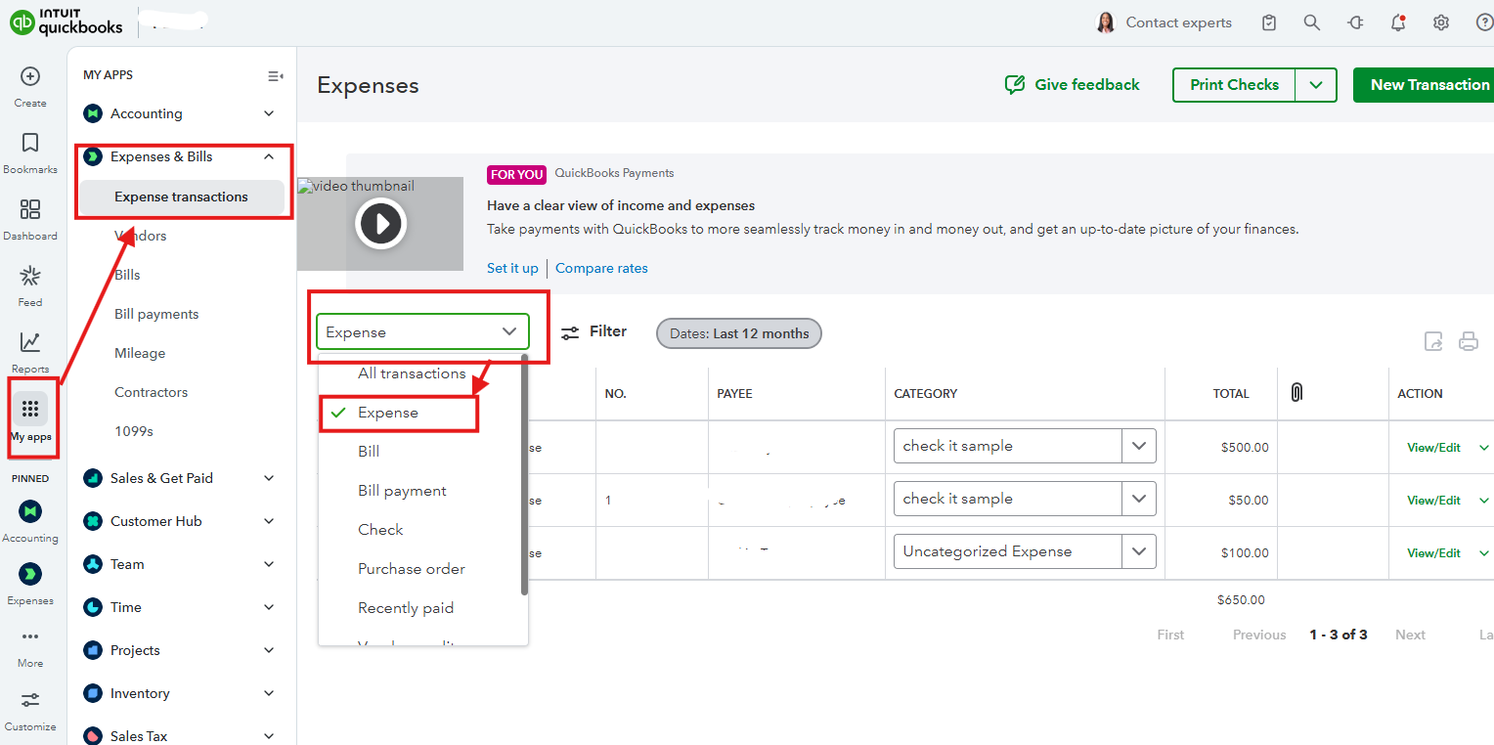Open Mileage menu item
Screen dimensions: 1494x745
[x=140, y=353]
